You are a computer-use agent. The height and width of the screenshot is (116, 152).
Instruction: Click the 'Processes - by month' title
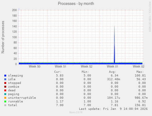pos(76,4)
